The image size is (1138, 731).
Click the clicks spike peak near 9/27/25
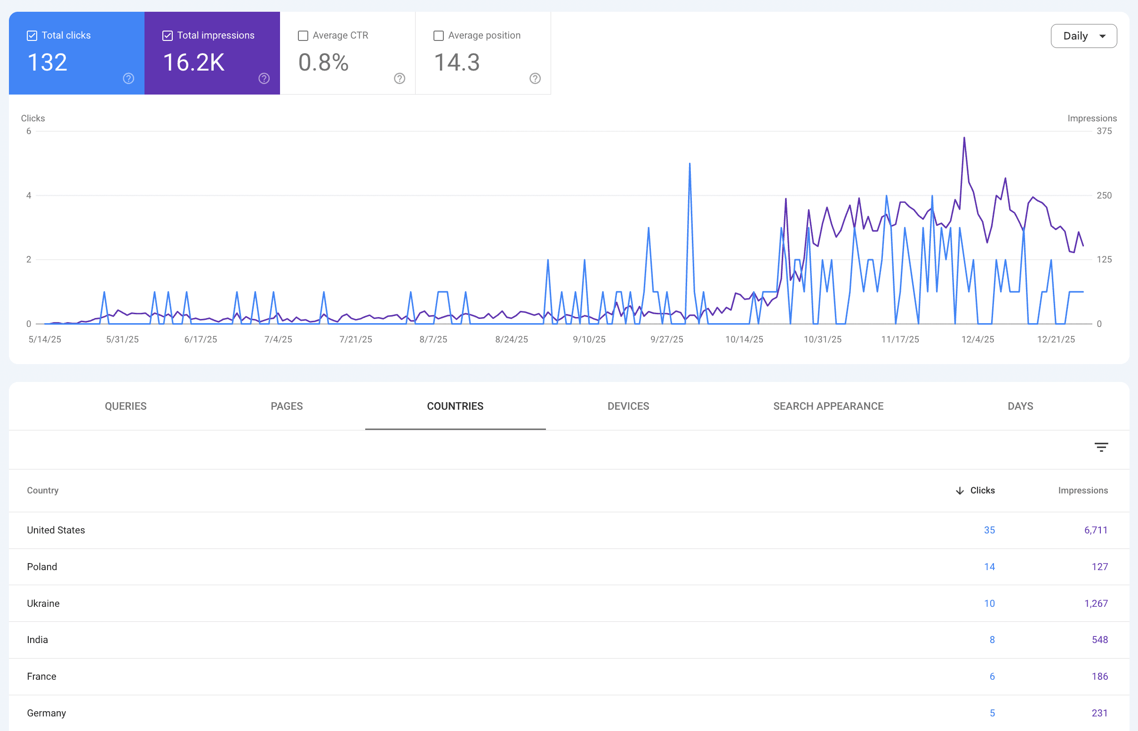[x=689, y=164]
